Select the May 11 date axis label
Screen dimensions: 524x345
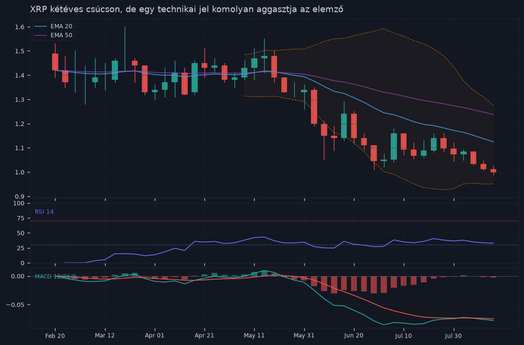click(x=254, y=335)
